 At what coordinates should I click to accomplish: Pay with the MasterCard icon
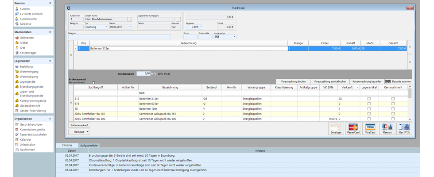click(x=353, y=129)
